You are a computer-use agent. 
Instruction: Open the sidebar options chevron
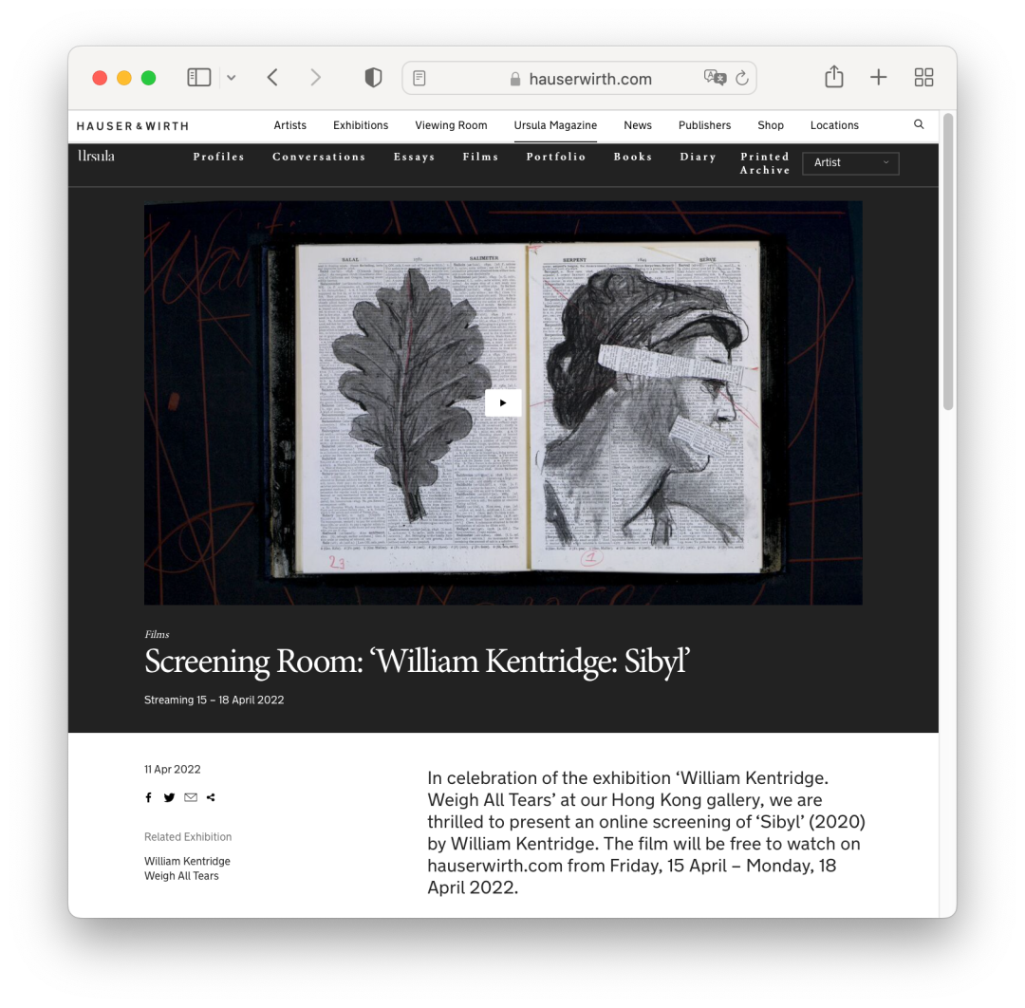pos(232,78)
